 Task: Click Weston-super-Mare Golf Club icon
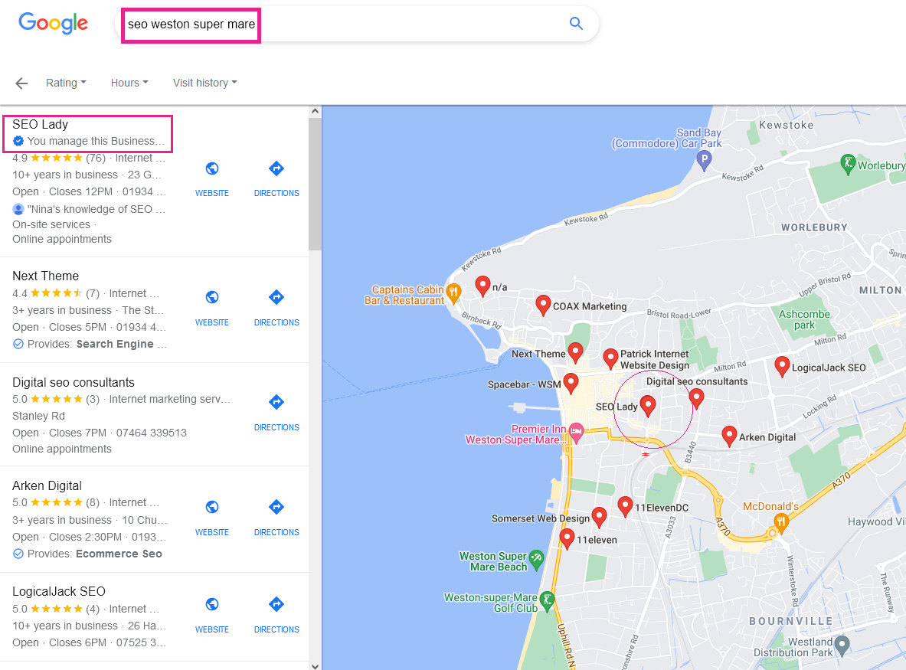(547, 600)
